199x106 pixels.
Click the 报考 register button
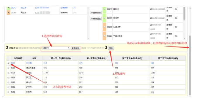(x=111, y=48)
